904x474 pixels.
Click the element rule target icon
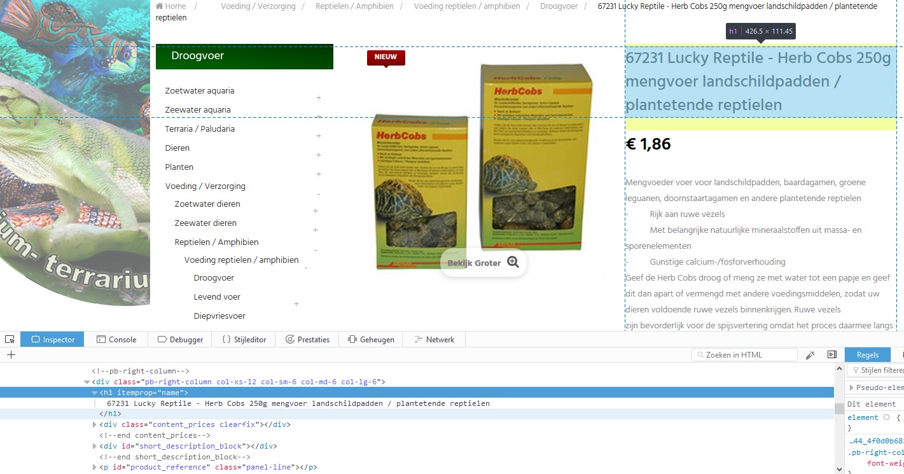[885, 417]
